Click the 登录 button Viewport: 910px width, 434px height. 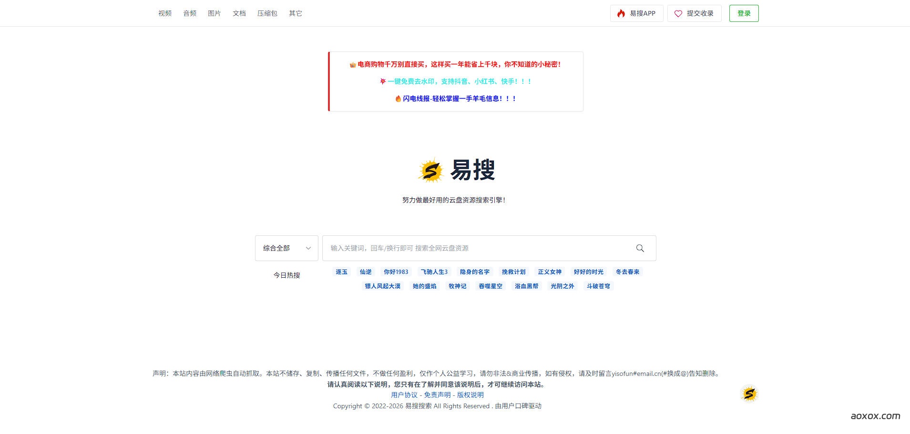pyautogui.click(x=744, y=13)
